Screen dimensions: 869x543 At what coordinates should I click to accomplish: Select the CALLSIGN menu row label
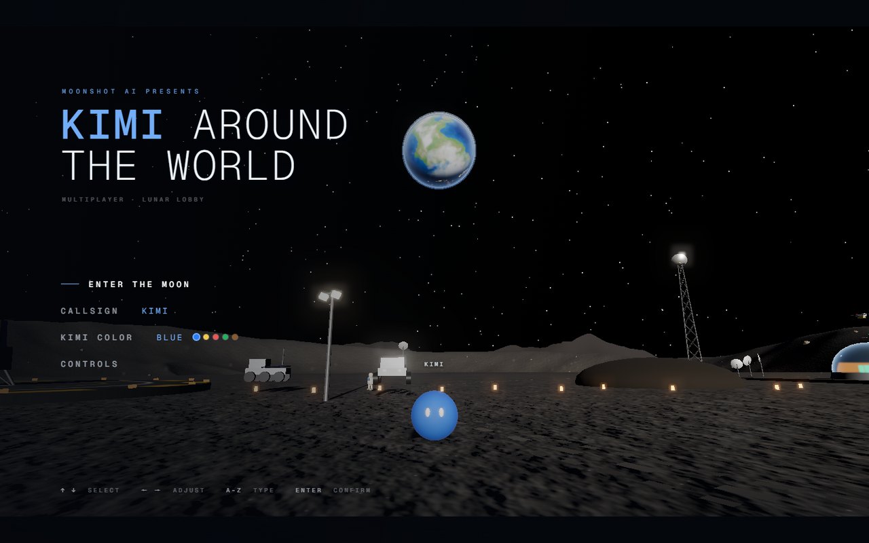90,311
